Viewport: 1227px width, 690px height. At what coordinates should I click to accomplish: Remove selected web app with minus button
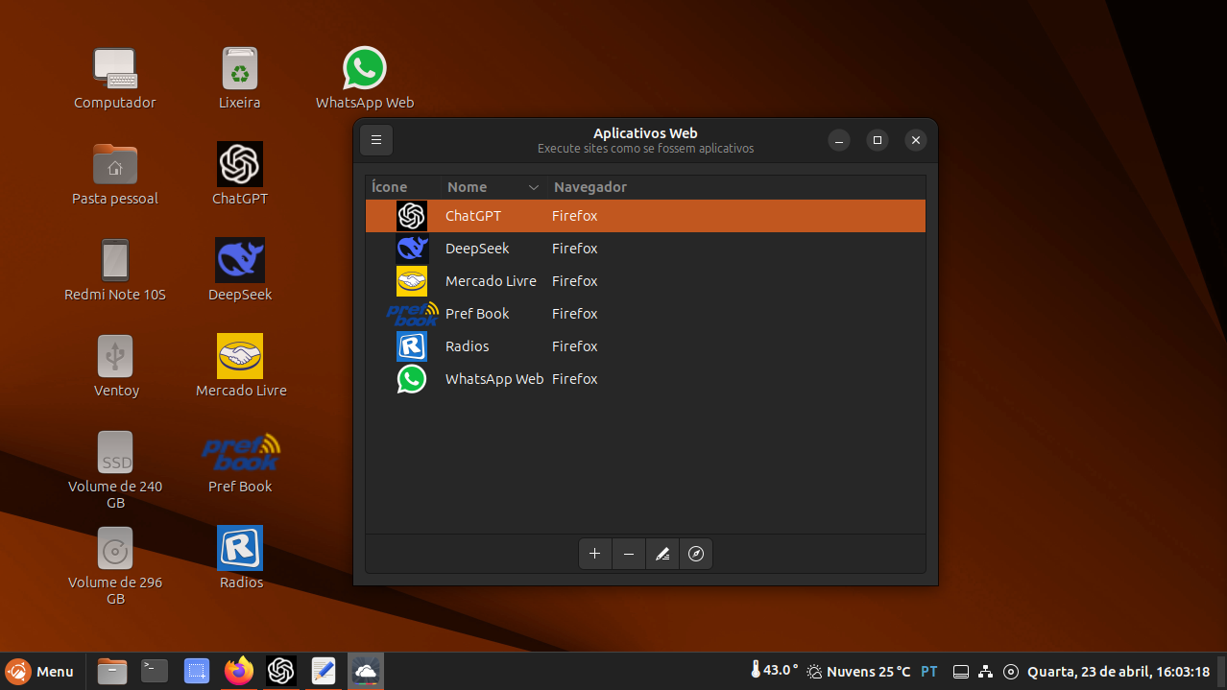click(629, 554)
